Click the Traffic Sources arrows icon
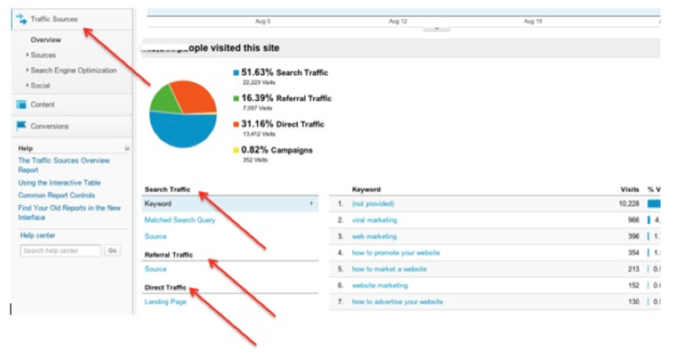This screenshot has width=673, height=358. pos(21,19)
